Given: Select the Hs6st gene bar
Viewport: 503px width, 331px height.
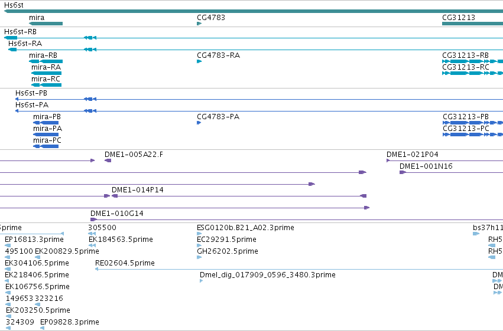Looking at the screenshot, I should 254,11.
